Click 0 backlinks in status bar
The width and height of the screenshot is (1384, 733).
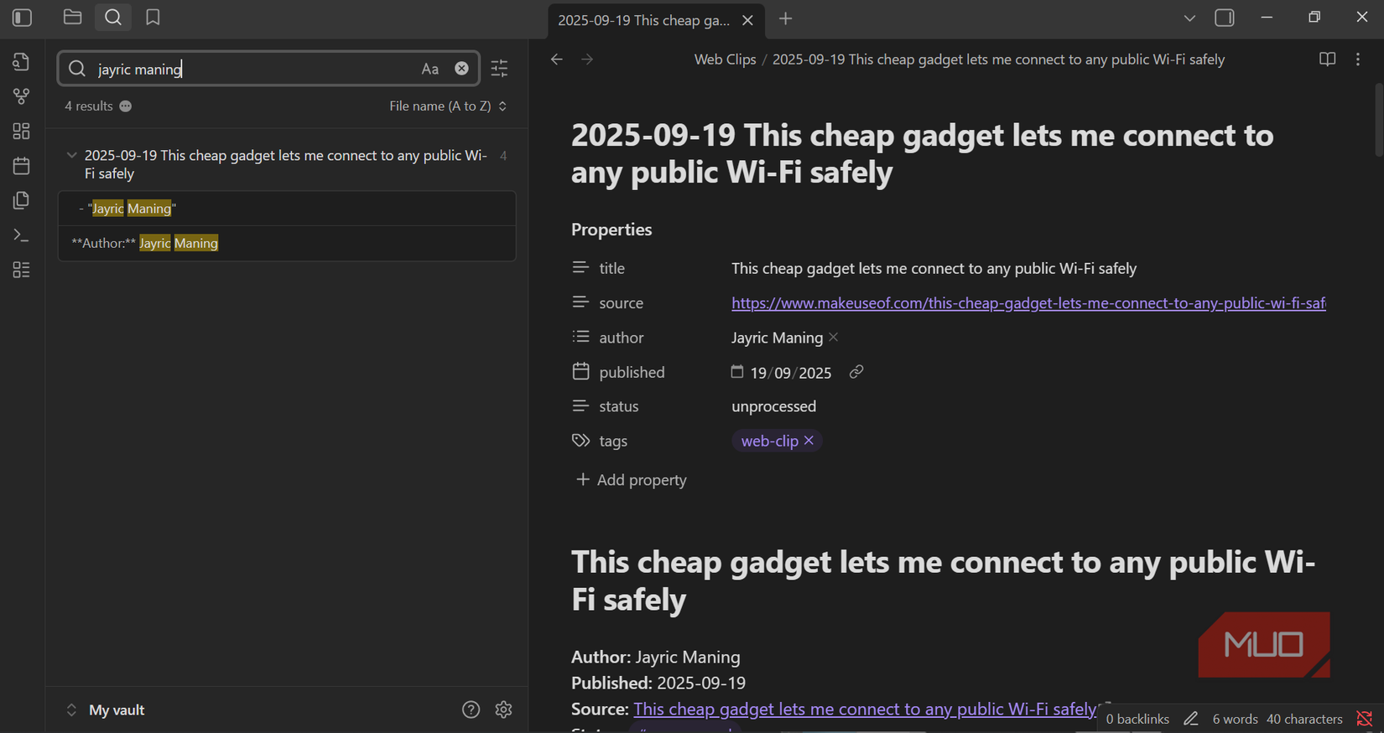tap(1137, 719)
